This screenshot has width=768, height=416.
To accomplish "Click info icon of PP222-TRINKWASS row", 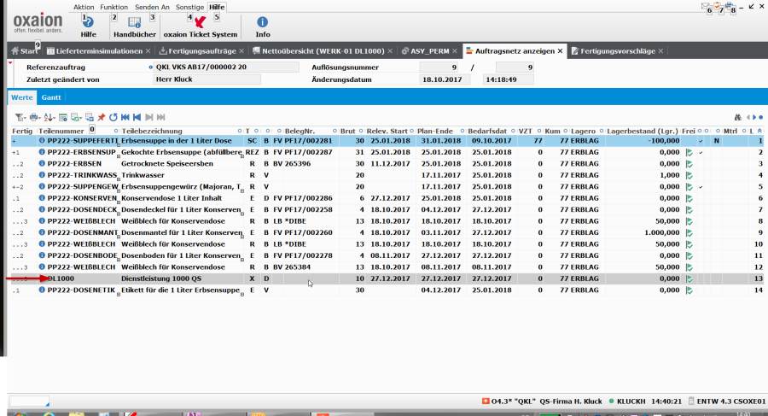I will 42,175.
